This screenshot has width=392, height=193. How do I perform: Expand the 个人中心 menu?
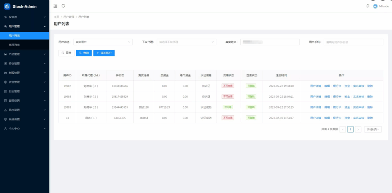[24, 128]
